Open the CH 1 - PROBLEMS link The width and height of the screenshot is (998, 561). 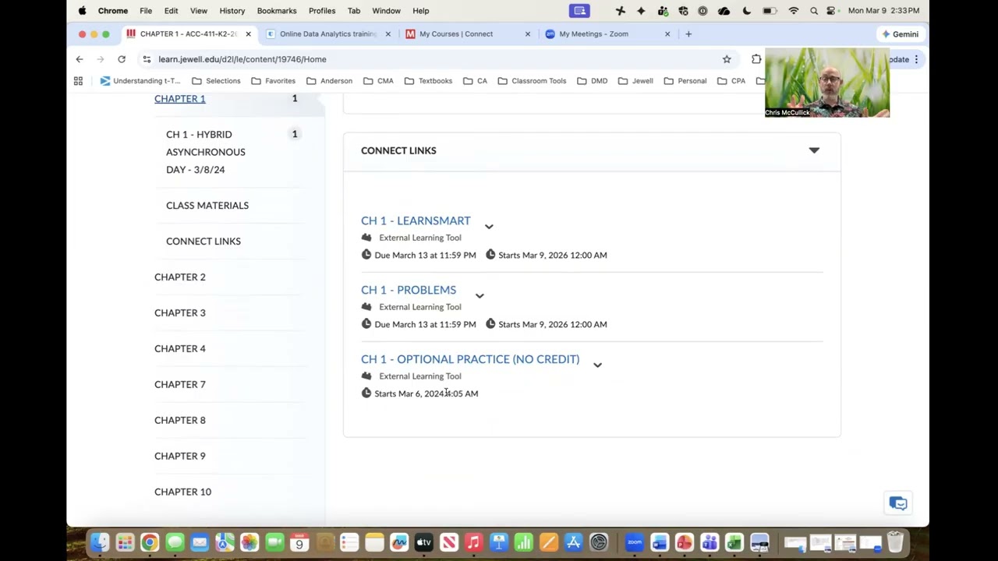click(x=409, y=290)
